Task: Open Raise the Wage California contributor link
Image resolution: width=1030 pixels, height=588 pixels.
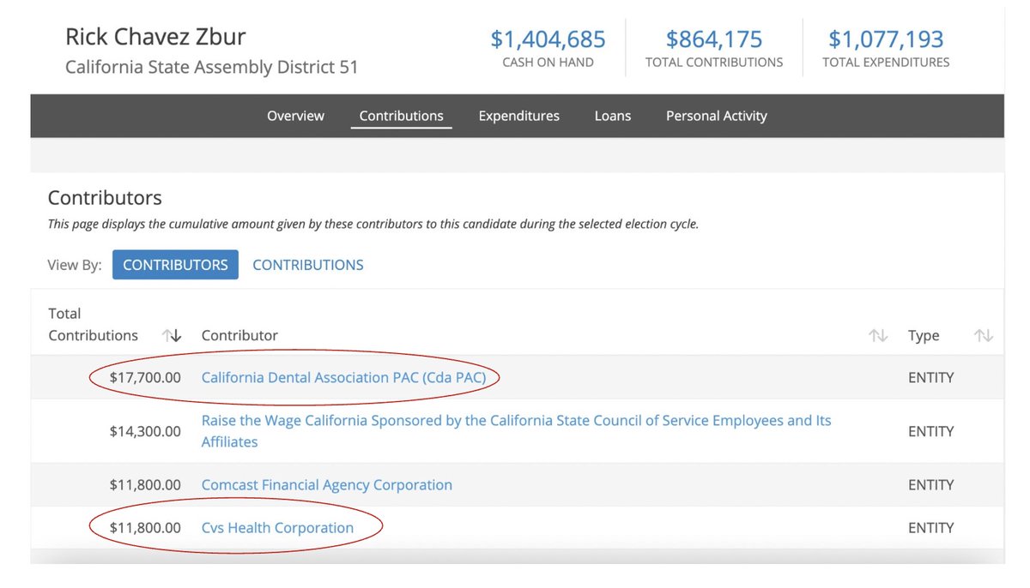Action: 516,431
